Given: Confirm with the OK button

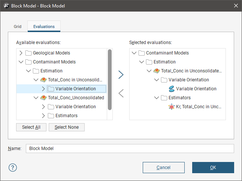Looking at the screenshot, I should pos(213,168).
